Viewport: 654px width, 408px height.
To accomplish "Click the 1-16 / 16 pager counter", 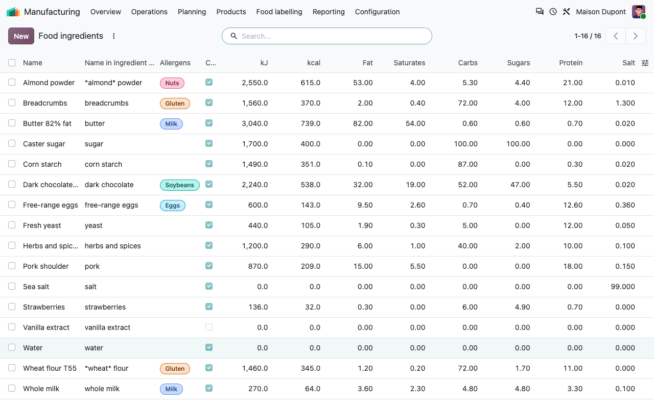I will click(x=588, y=36).
